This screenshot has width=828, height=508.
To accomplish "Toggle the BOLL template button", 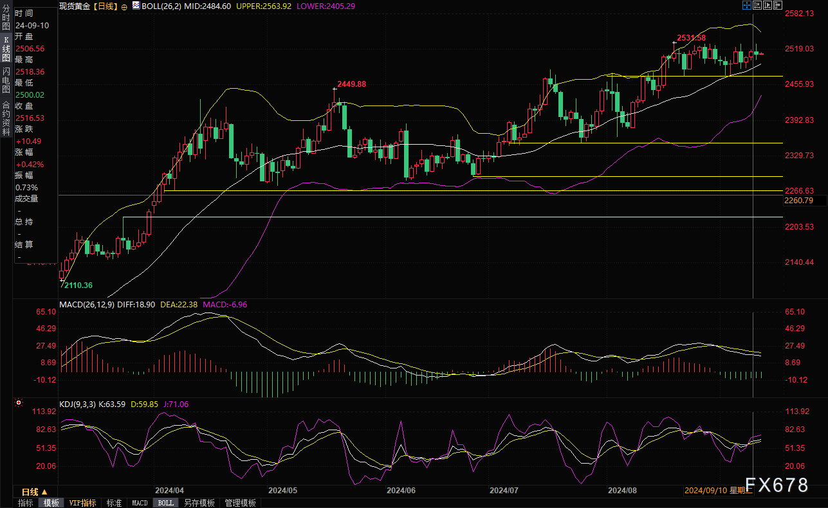I will [165, 503].
